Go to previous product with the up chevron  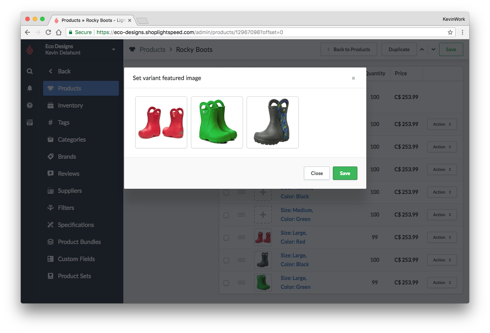tap(422, 49)
